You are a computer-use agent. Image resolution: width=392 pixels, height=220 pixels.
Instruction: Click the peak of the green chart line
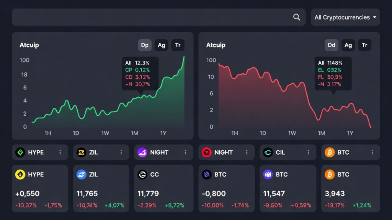point(184,57)
